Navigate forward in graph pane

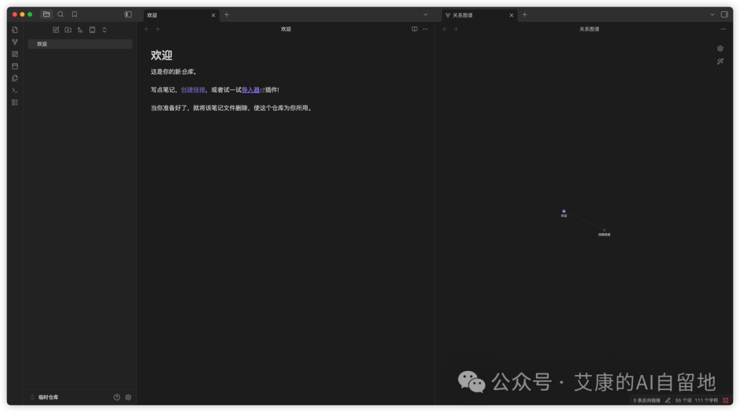456,29
